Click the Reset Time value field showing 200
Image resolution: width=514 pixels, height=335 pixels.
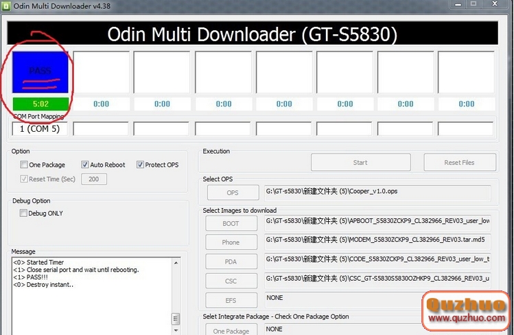(x=94, y=179)
